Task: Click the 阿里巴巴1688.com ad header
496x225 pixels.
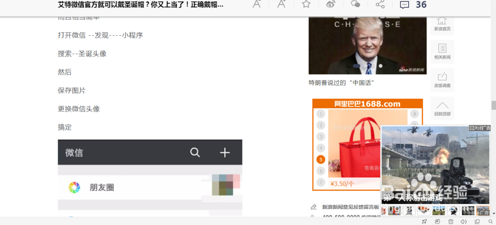Action: [x=368, y=104]
